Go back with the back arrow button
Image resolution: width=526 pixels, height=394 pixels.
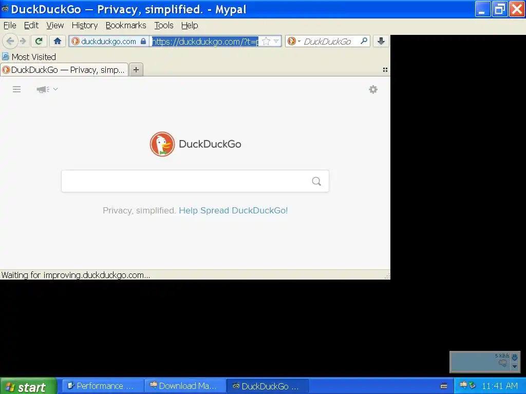coord(10,41)
